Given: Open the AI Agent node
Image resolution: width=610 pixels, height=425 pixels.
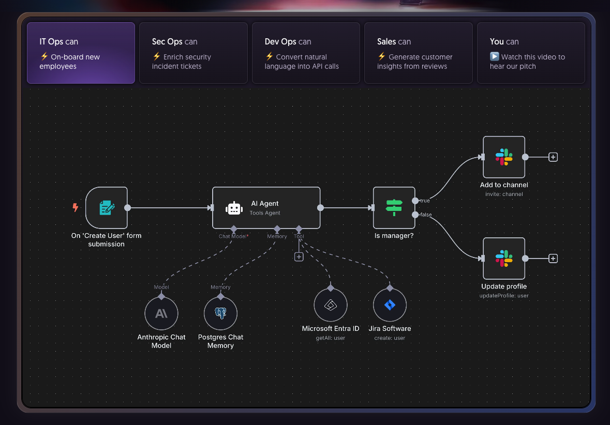Looking at the screenshot, I should pyautogui.click(x=266, y=208).
